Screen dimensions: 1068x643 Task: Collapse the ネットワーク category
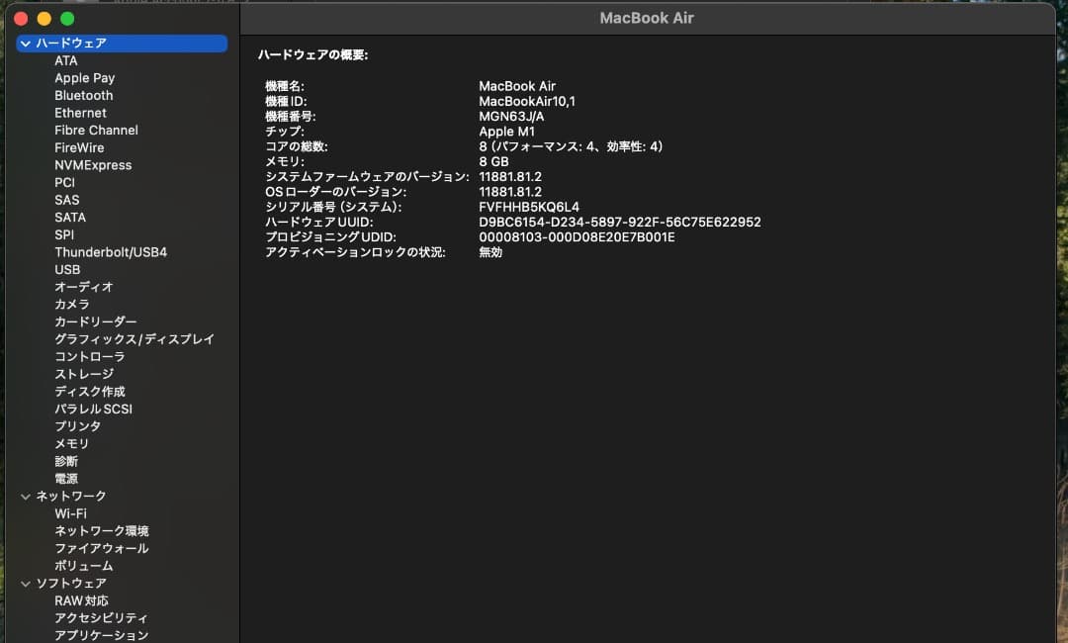click(x=24, y=496)
